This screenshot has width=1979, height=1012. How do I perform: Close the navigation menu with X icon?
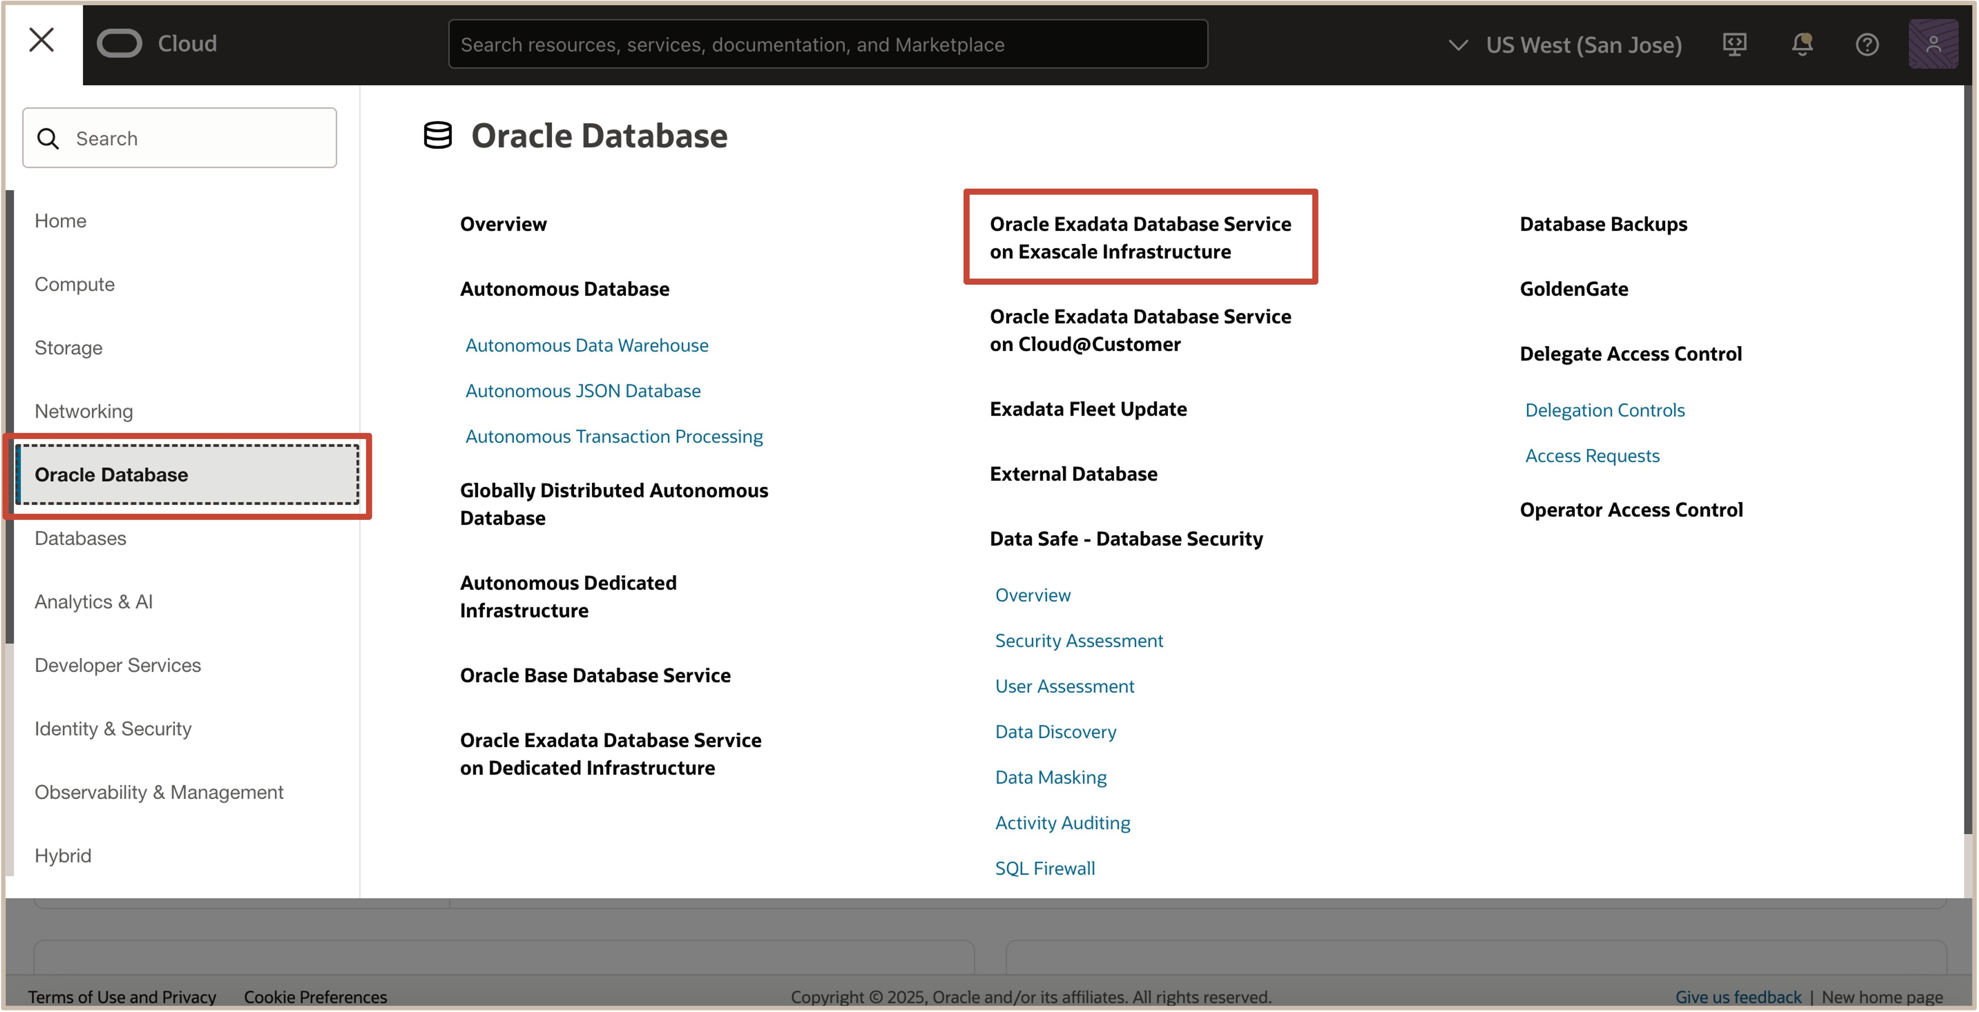point(41,40)
